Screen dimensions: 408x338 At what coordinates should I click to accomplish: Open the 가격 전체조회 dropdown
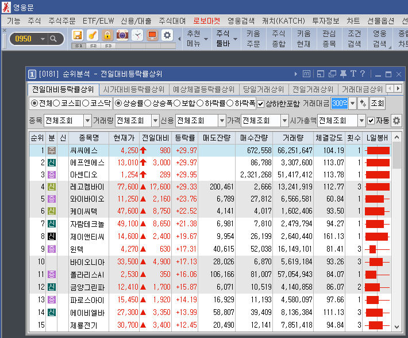click(284, 121)
